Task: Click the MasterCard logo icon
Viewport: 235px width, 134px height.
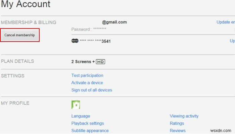Action: point(75,41)
